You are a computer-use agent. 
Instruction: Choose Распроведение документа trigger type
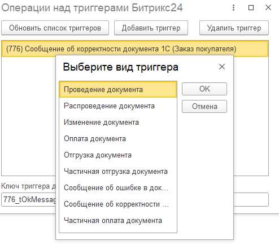coord(118,106)
